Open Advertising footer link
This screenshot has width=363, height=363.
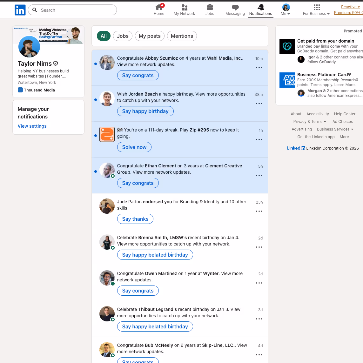(302, 129)
